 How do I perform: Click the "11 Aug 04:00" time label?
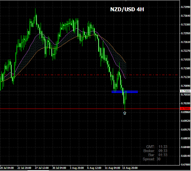112,168
